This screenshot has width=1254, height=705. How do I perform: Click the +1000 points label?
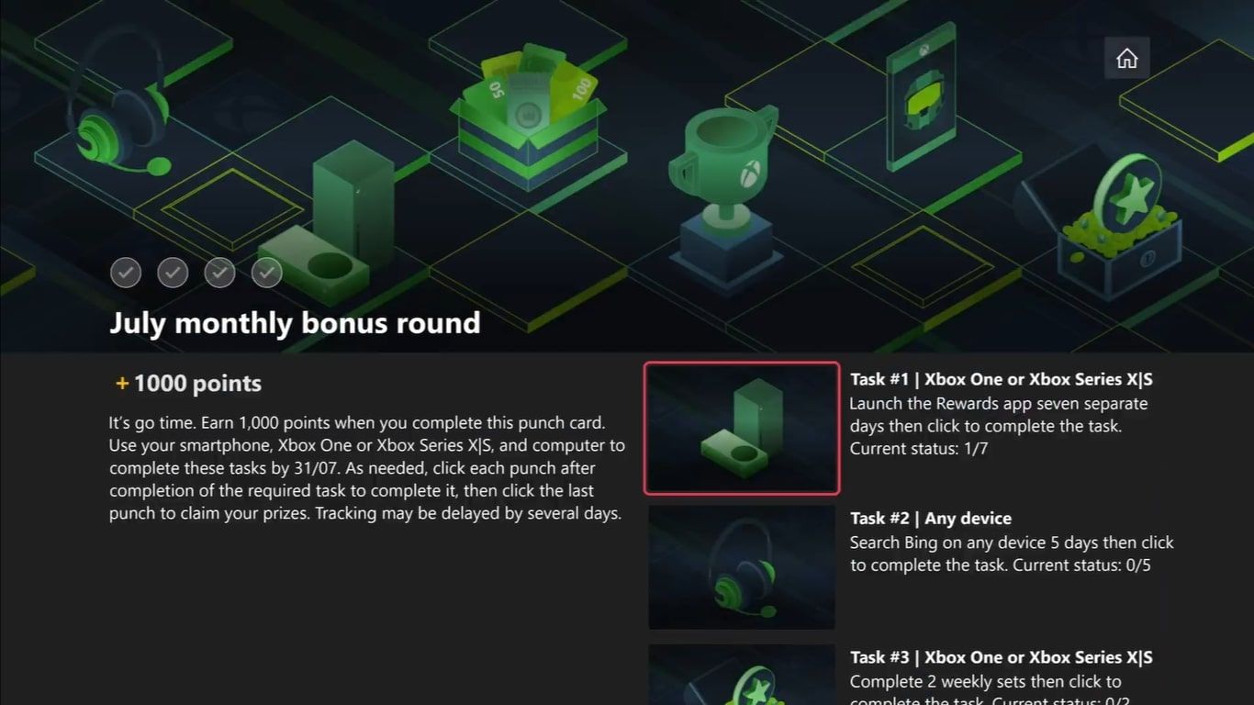(x=188, y=384)
